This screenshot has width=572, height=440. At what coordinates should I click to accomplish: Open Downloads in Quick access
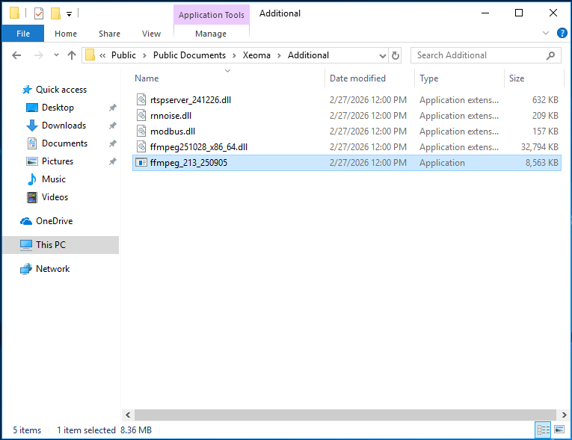point(64,126)
